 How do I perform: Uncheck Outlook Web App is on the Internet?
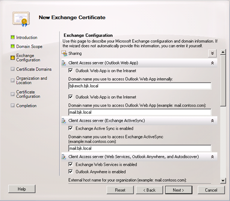70,97
